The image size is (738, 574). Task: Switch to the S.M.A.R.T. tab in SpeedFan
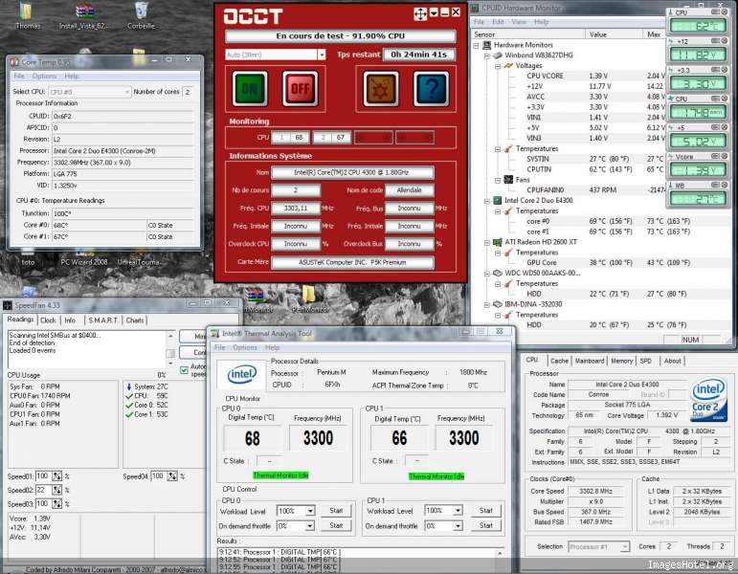click(x=103, y=320)
